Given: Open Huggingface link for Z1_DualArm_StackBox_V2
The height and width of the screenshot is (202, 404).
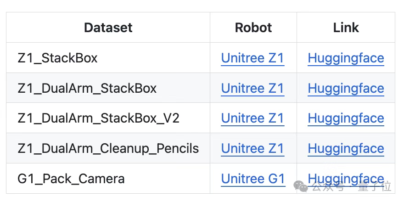Looking at the screenshot, I should pyautogui.click(x=346, y=118).
